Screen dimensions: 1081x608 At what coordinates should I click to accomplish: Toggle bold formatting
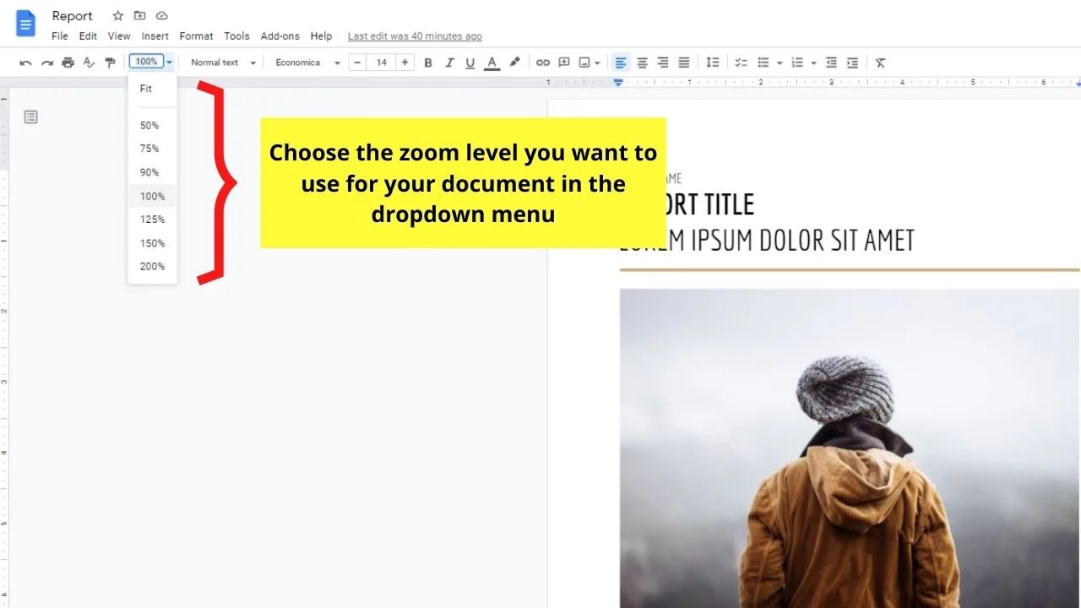(428, 62)
